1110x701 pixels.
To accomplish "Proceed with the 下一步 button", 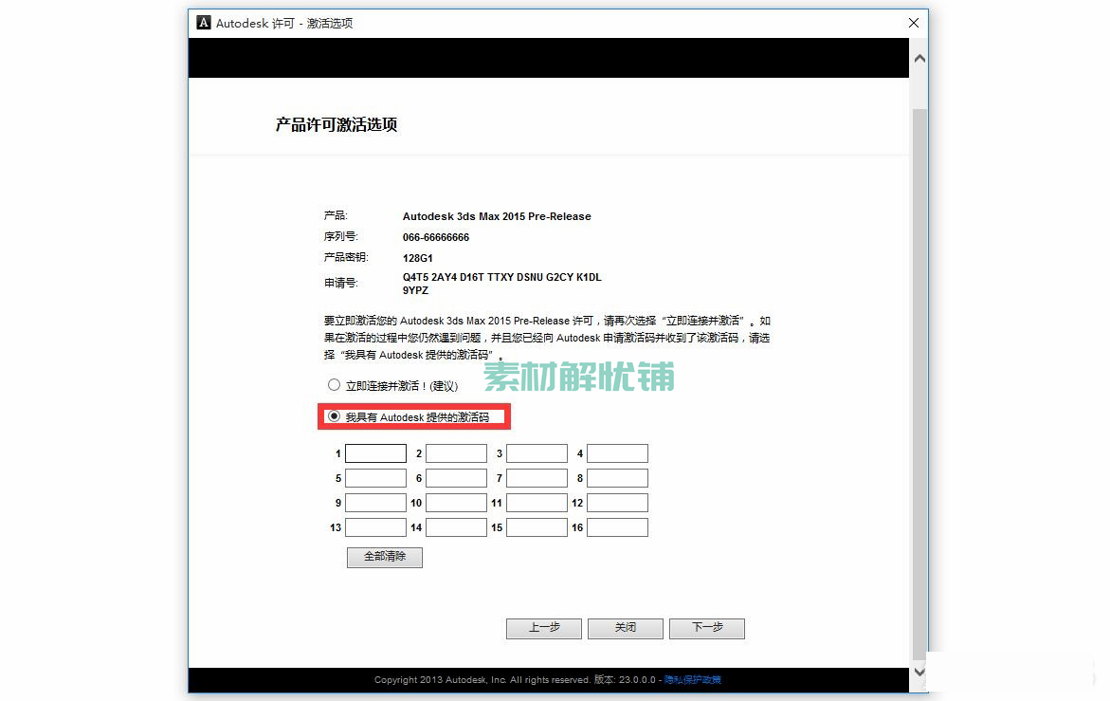I will point(706,628).
